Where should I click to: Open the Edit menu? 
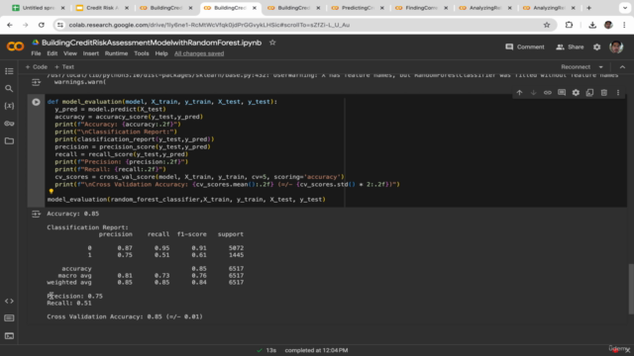pyautogui.click(x=53, y=53)
